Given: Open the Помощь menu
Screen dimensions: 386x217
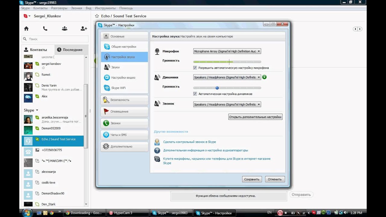Looking at the screenshot, I should [x=126, y=8].
